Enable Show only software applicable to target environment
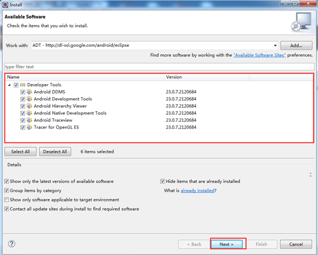 (x=7, y=200)
